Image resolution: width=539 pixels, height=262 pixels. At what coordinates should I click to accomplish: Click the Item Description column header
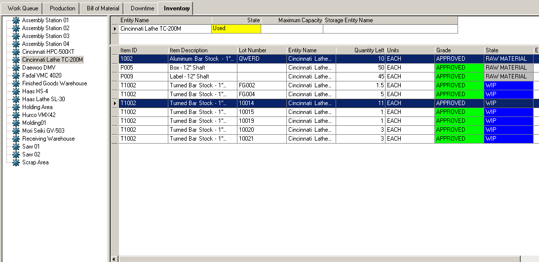point(203,50)
